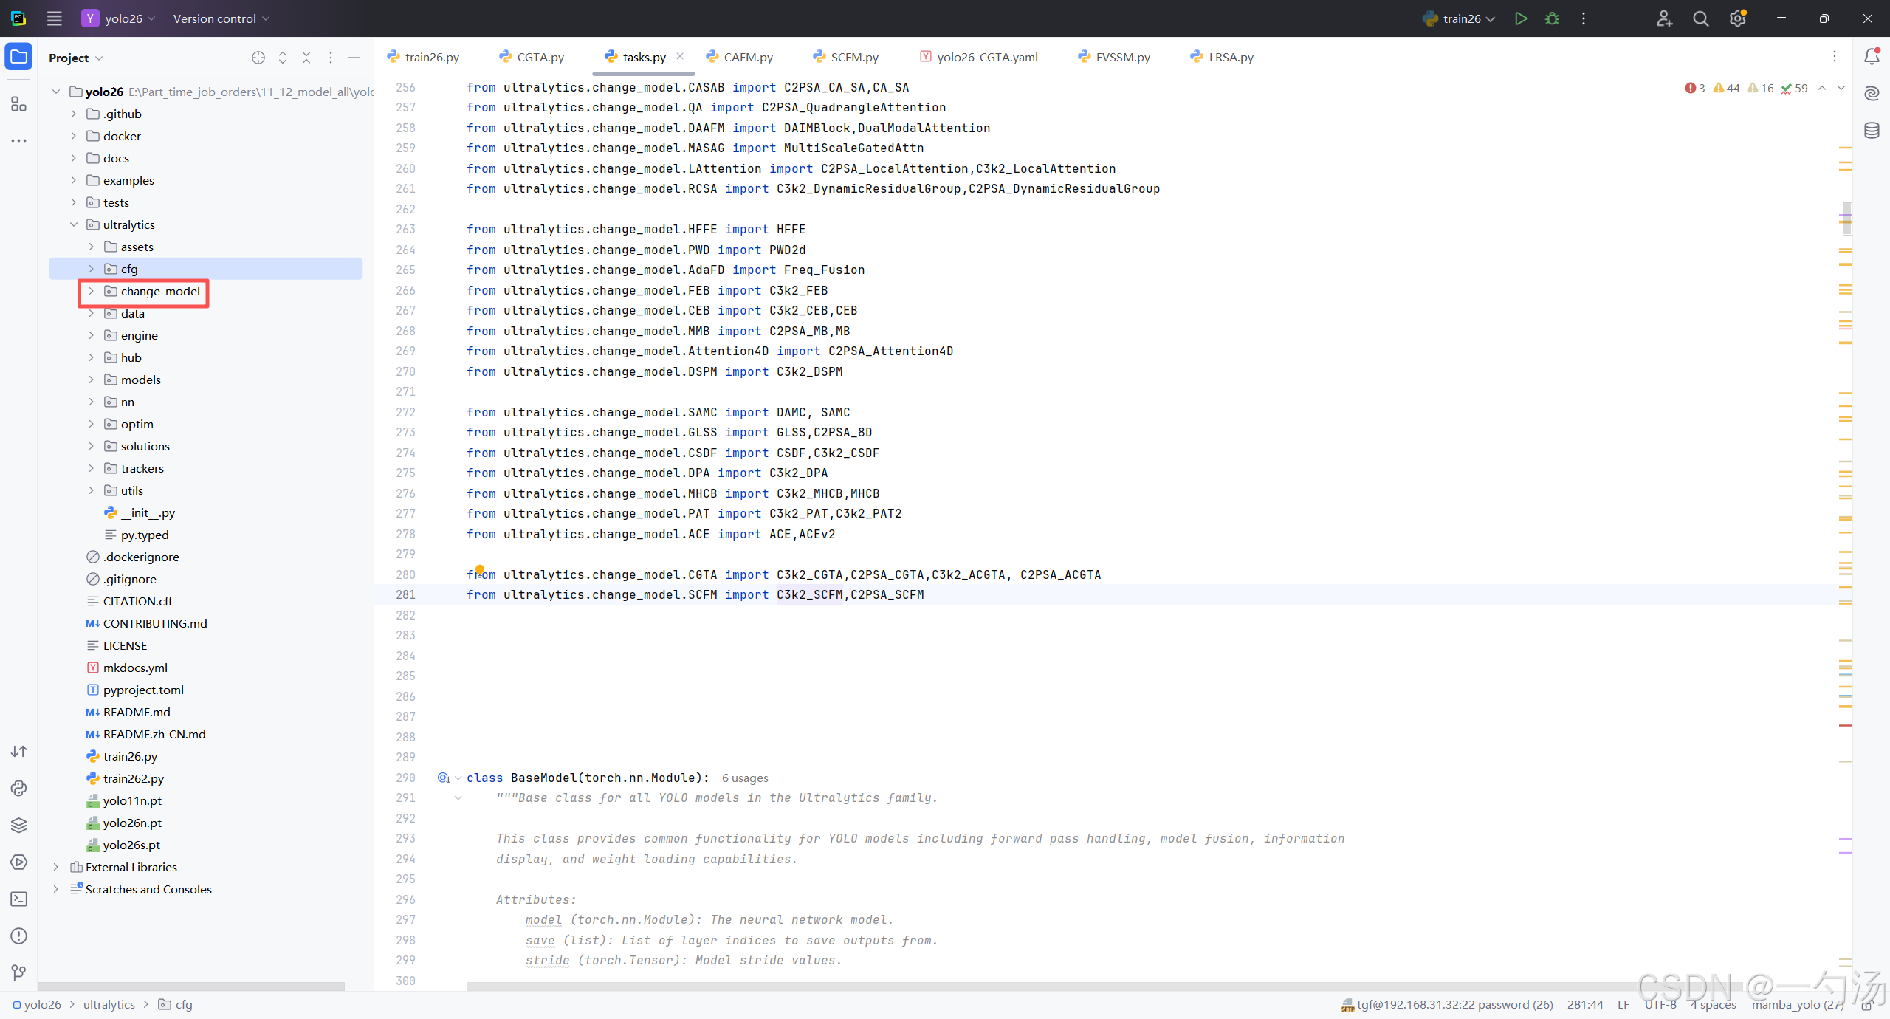Open the Structure tool window
Viewport: 1890px width, 1019px height.
18,104
